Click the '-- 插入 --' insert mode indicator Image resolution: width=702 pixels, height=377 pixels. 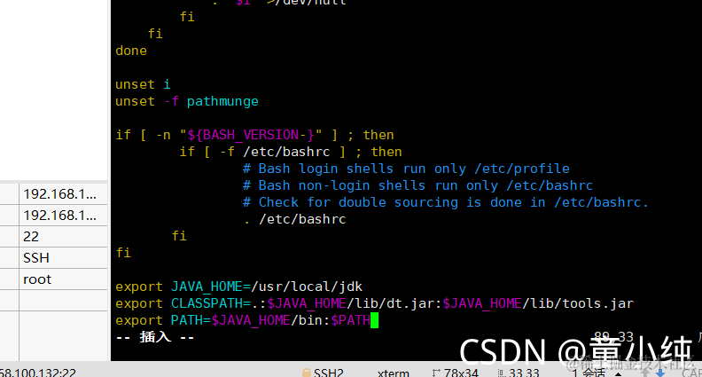tap(155, 337)
